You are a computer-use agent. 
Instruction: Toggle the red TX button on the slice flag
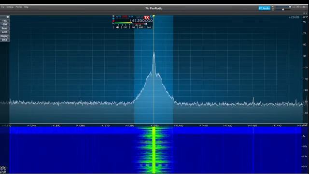pos(147,17)
